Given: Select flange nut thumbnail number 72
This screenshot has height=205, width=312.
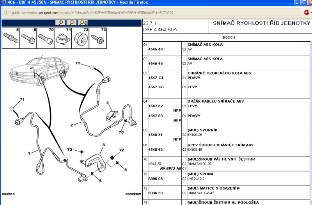Looking at the screenshot, I should pos(80,38).
